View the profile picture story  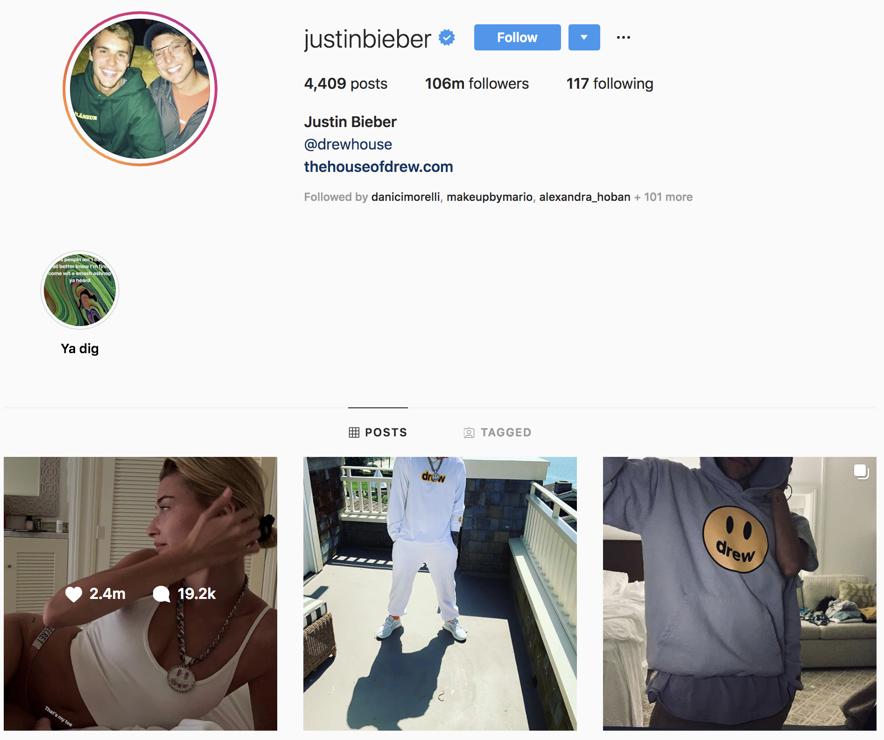tap(140, 89)
